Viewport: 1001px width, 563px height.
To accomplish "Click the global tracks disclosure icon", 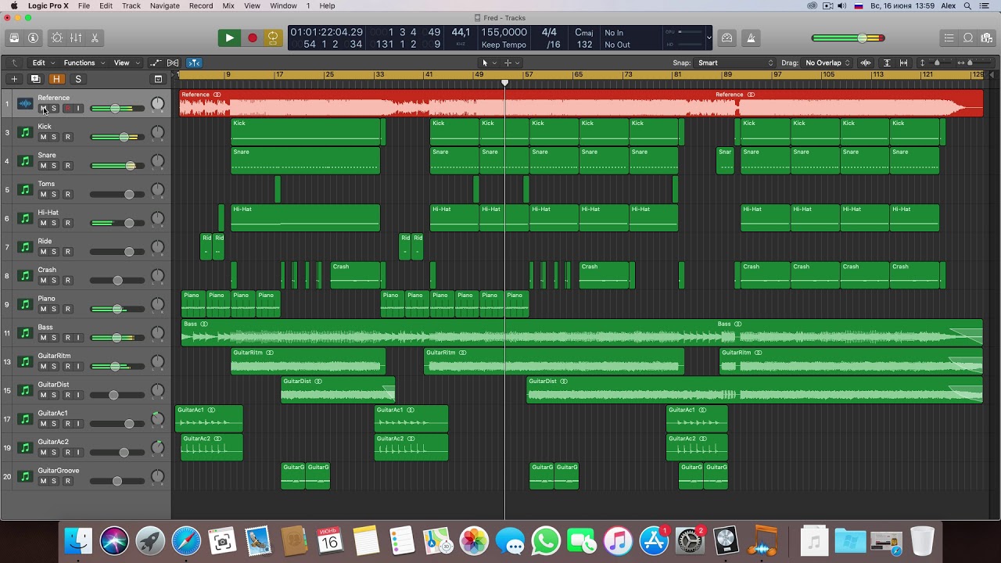I will click(158, 79).
